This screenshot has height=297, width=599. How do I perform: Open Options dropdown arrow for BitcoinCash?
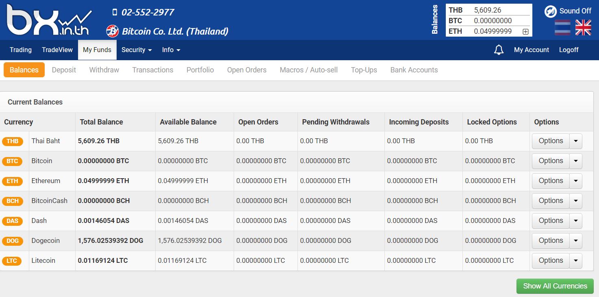(x=576, y=201)
